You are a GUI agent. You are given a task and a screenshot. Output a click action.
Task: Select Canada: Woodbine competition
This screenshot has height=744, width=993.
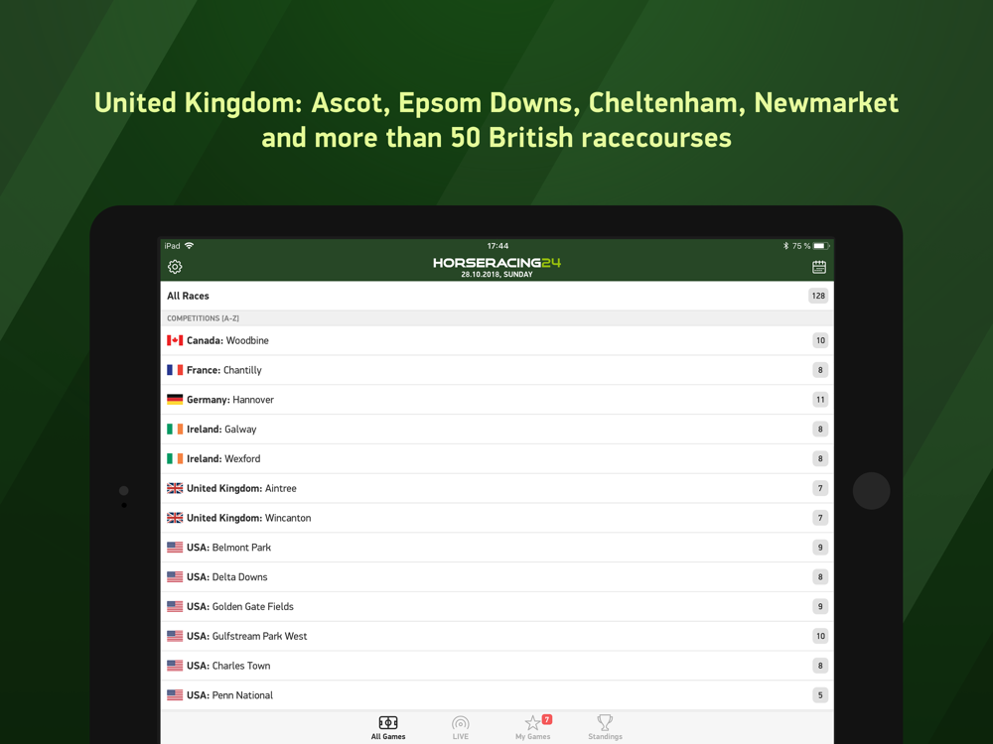(497, 340)
